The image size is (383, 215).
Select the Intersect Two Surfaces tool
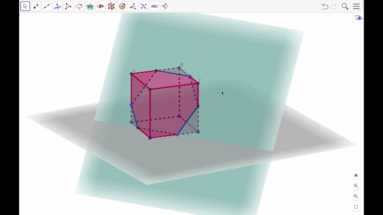tap(90, 6)
